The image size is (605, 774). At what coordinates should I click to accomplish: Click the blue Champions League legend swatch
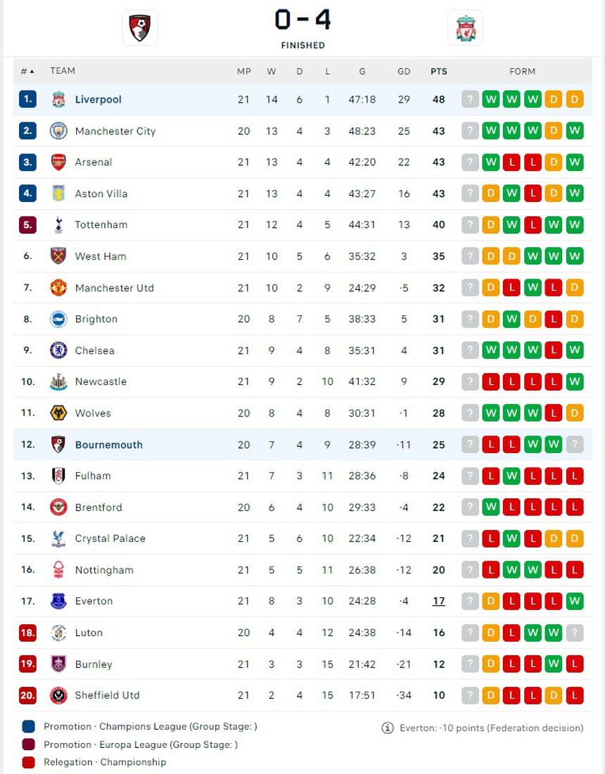coord(28,727)
